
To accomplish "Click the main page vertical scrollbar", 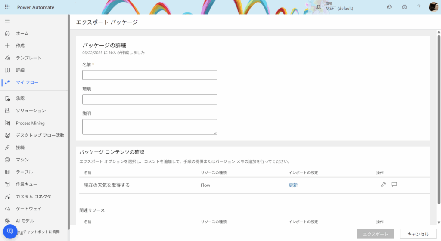I will tap(438, 119).
